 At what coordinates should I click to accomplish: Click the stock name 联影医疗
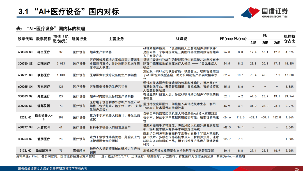coord(44,75)
